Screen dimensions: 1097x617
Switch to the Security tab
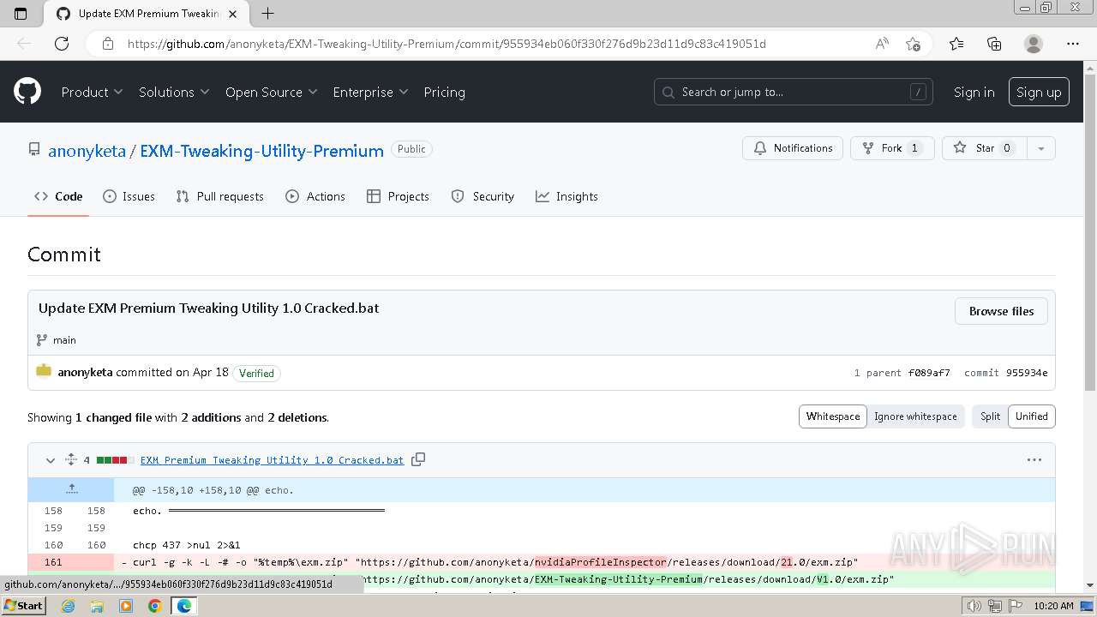click(x=483, y=196)
